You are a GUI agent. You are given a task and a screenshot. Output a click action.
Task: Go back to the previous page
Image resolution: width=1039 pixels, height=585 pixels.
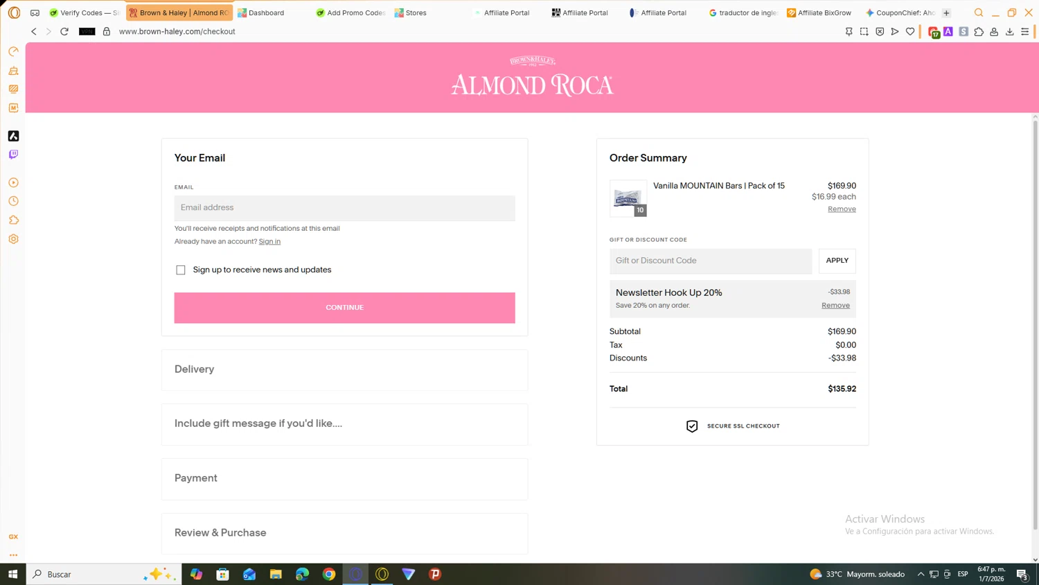33,31
